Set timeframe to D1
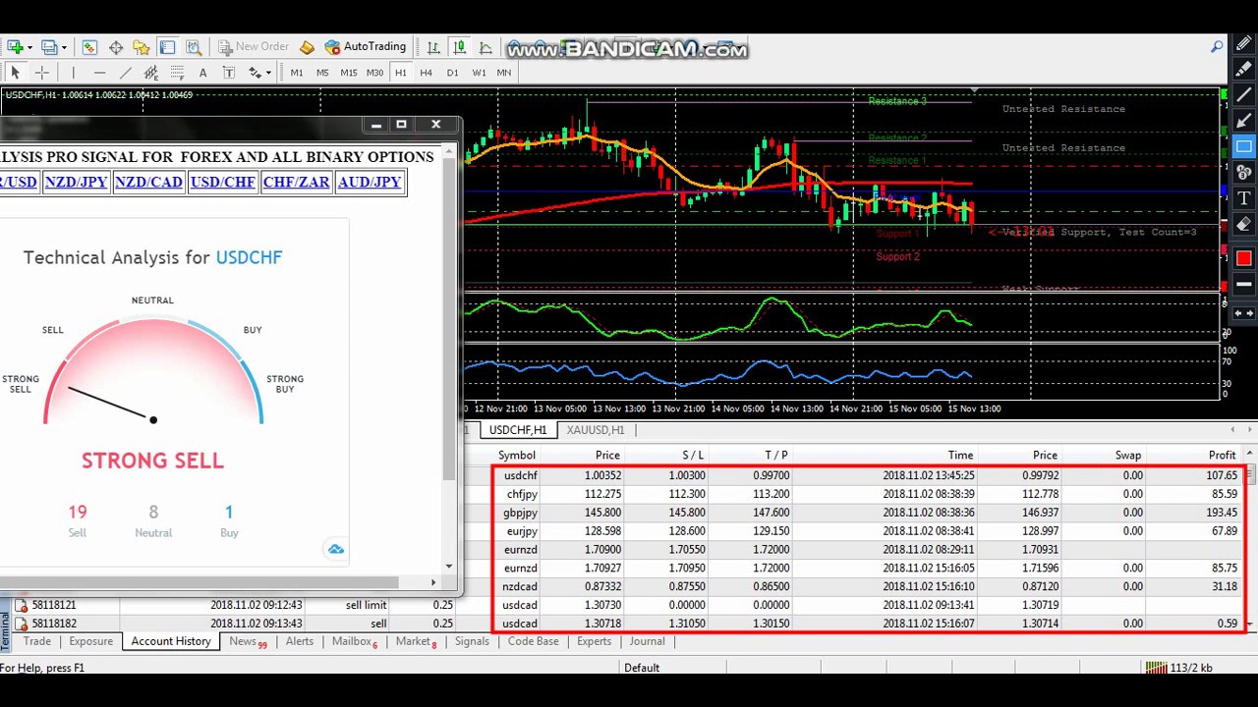 point(452,73)
